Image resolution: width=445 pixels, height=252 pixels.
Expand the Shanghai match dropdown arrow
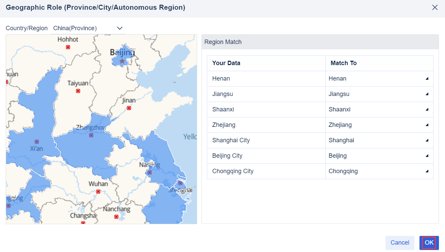click(x=427, y=140)
